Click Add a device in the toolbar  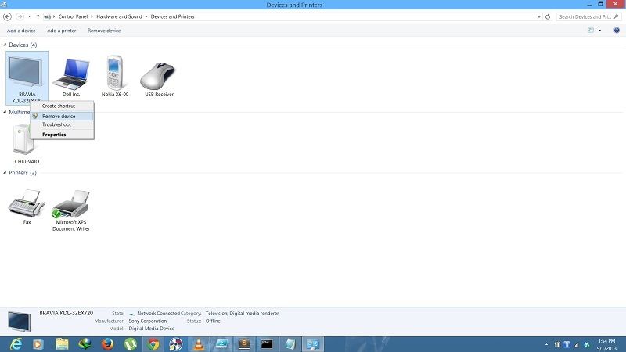[x=21, y=31]
